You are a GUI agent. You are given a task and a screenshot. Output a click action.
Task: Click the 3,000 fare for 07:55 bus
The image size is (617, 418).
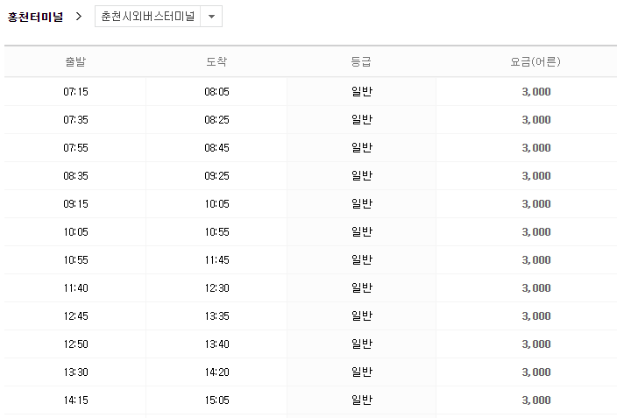tap(535, 148)
